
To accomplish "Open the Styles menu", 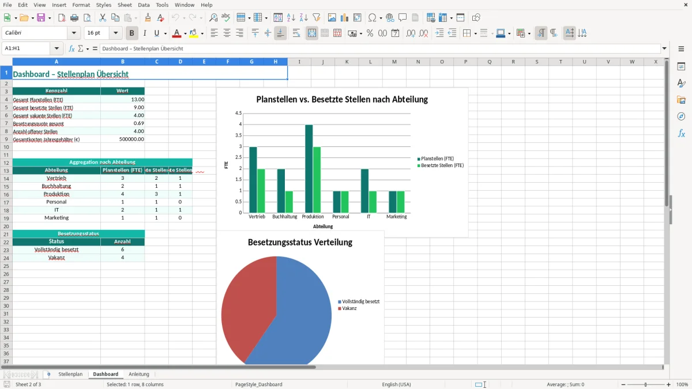I will point(104,5).
